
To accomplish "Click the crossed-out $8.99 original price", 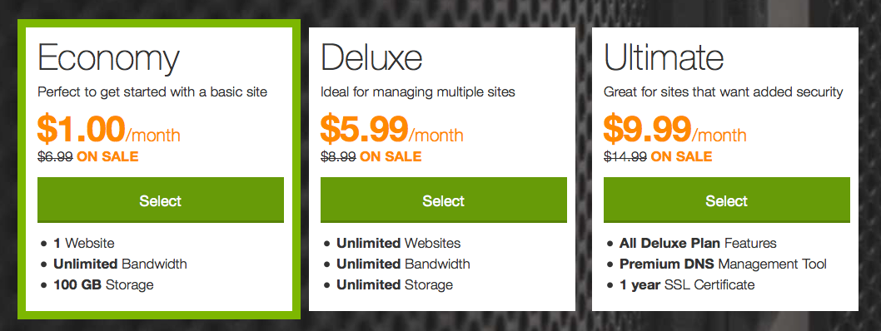I will [x=338, y=156].
